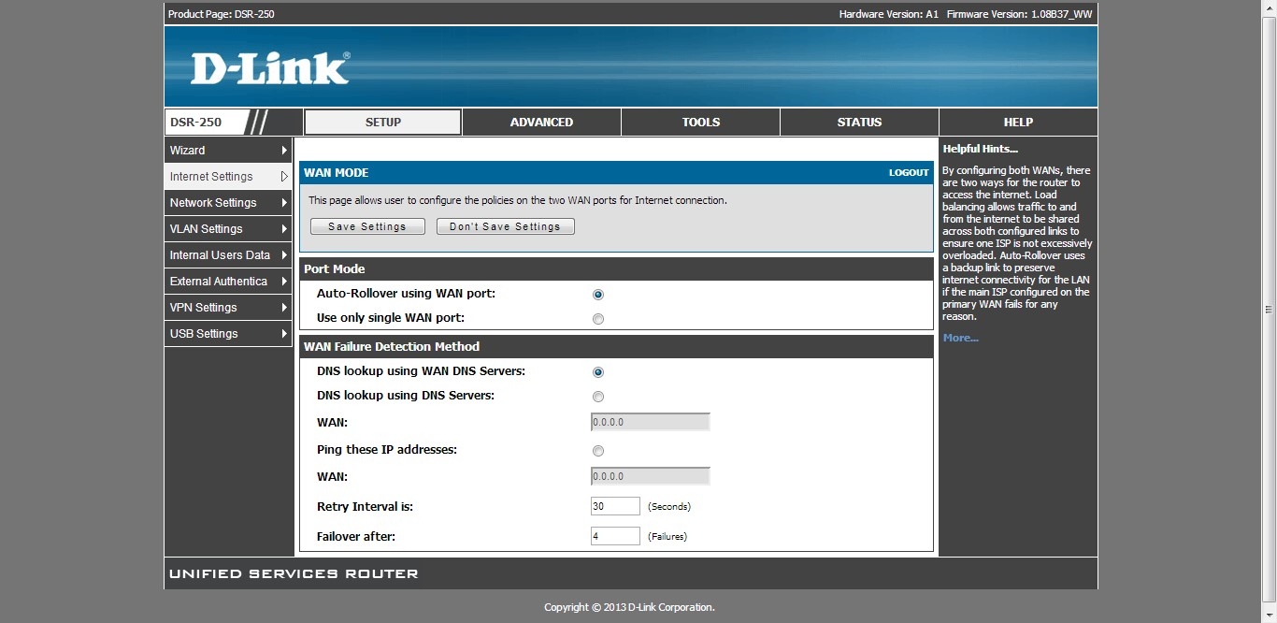This screenshot has width=1277, height=623.
Task: Switch to the TOOLS tab
Action: pos(700,123)
